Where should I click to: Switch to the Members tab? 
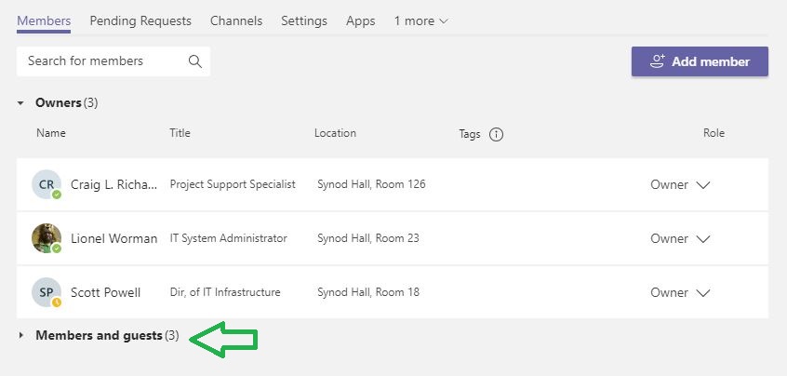click(44, 21)
